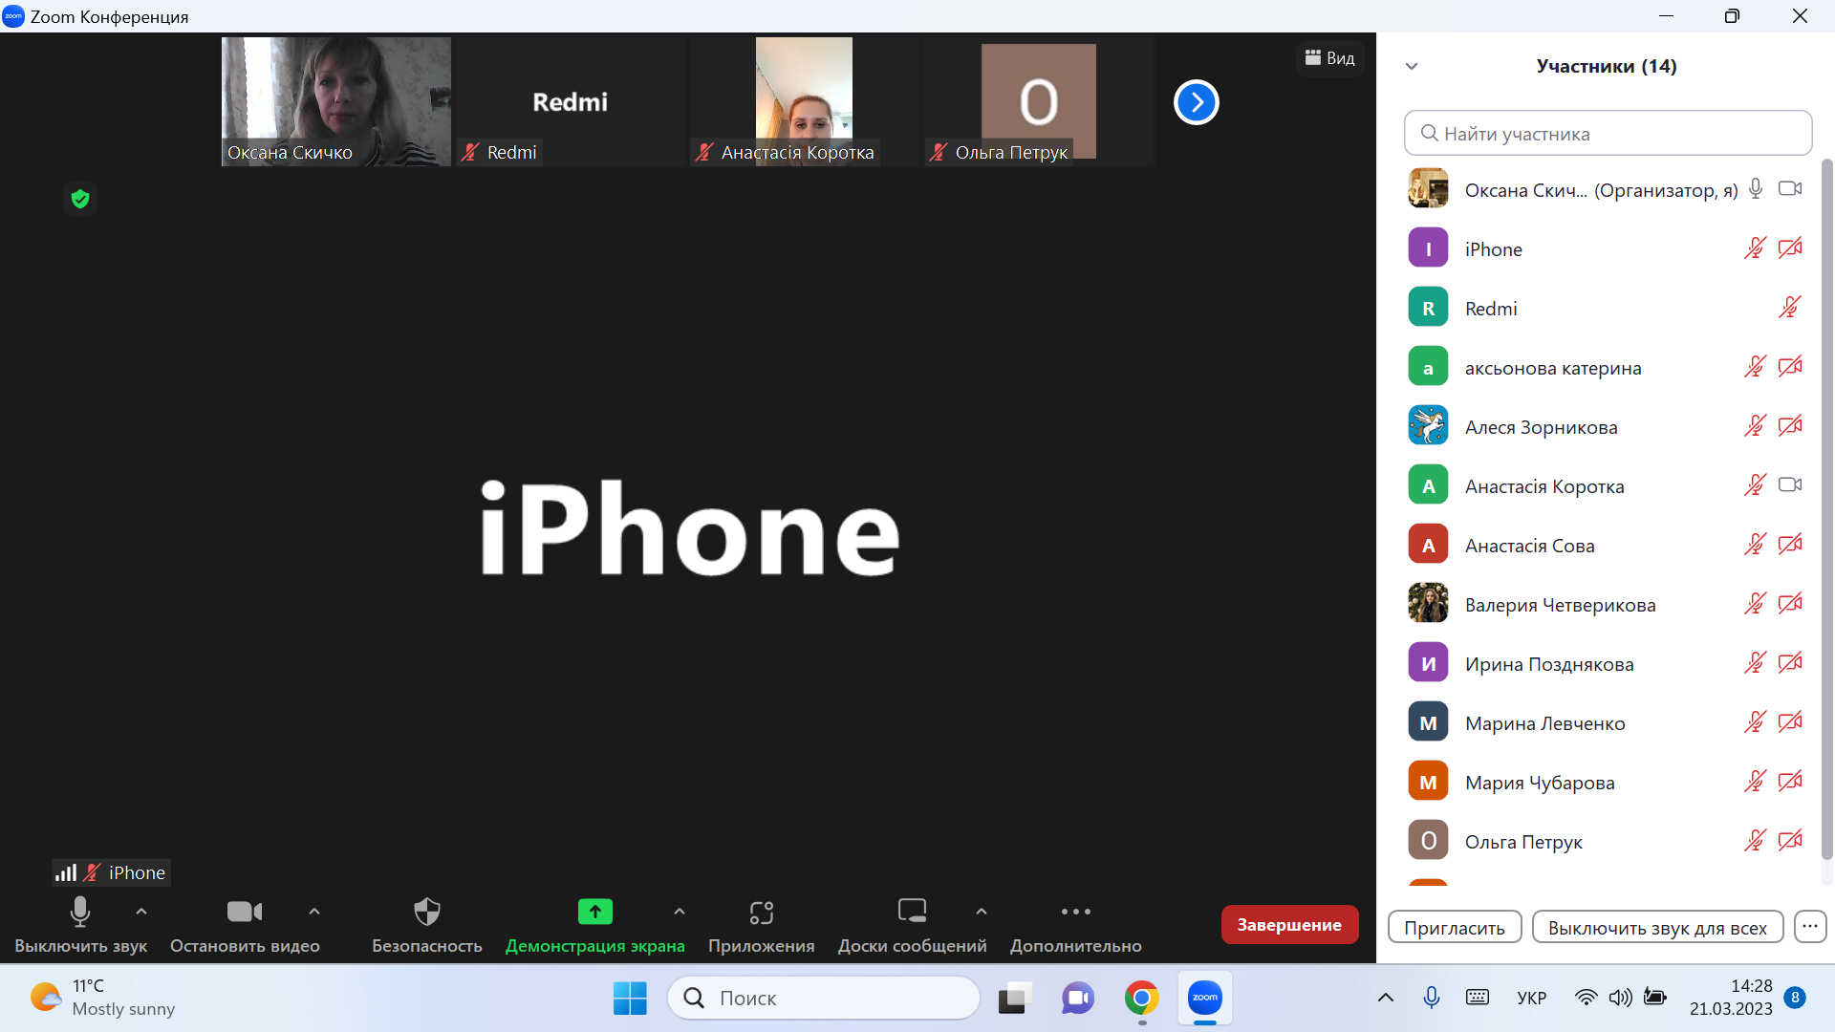Select participant Ирина Позднякова row

click(1608, 663)
